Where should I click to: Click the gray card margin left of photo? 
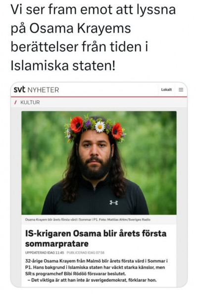click(x=16, y=163)
